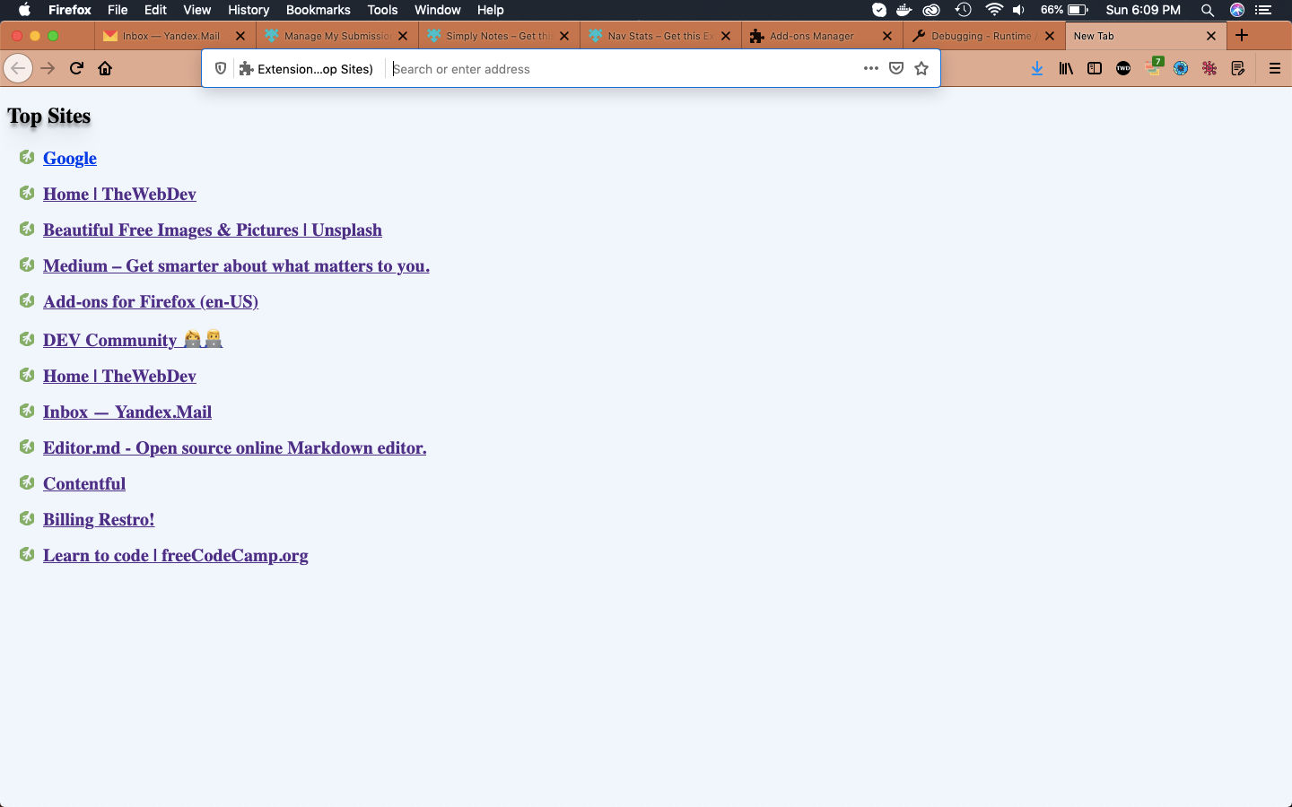
Task: Open Time Machine menu bar icon
Action: [x=963, y=10]
